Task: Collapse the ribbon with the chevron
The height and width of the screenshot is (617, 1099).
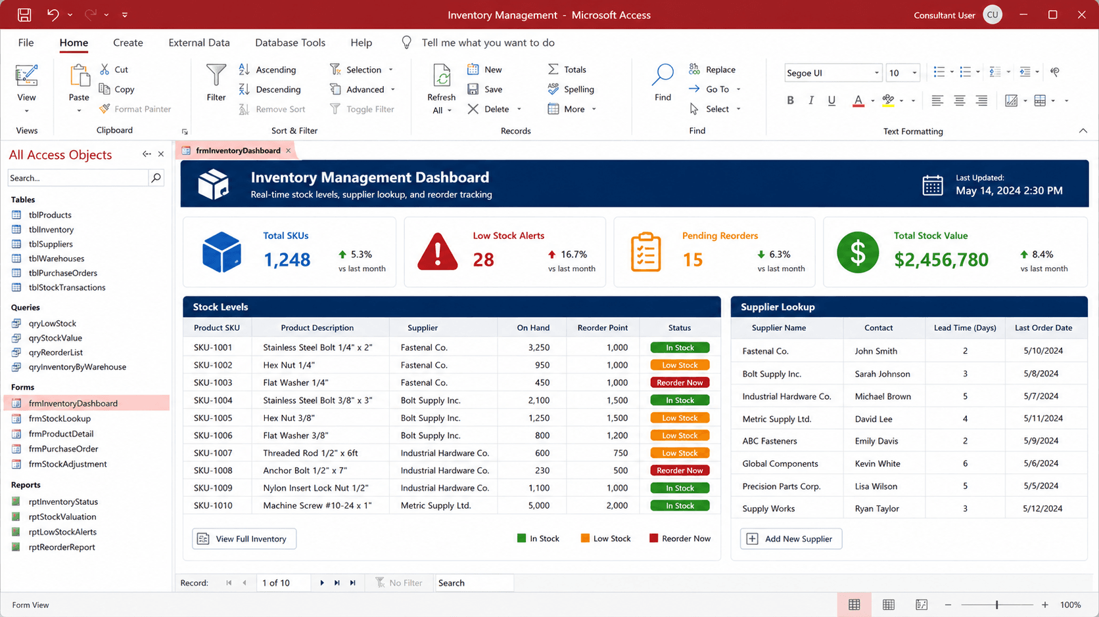Action: (x=1083, y=131)
